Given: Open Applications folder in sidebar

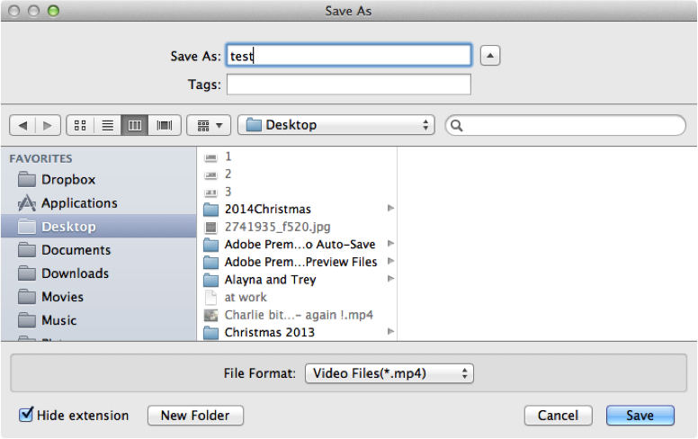Looking at the screenshot, I should coord(78,203).
